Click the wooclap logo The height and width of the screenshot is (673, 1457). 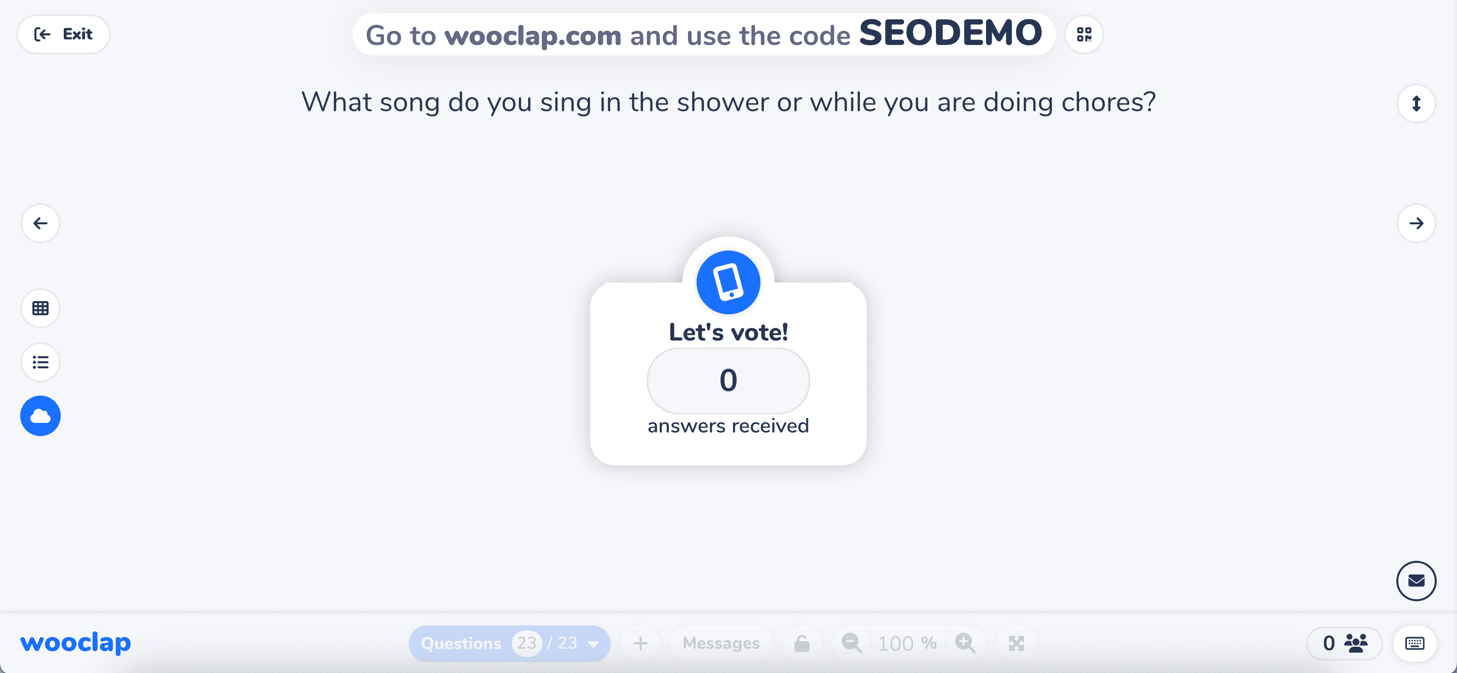coord(75,643)
